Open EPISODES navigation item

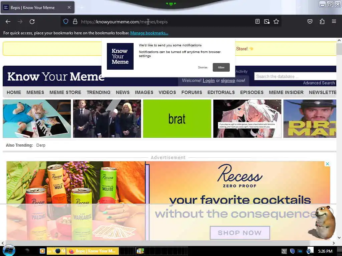pyautogui.click(x=252, y=92)
